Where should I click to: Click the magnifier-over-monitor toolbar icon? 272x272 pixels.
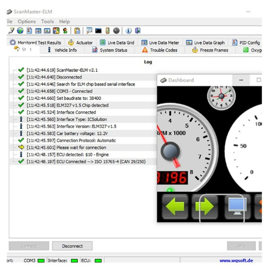(x=89, y=31)
